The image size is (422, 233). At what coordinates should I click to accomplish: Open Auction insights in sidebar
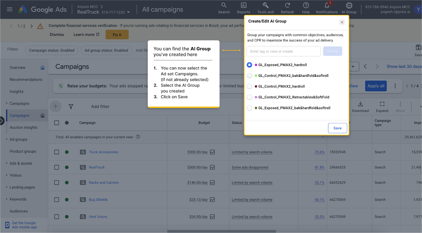[23, 127]
